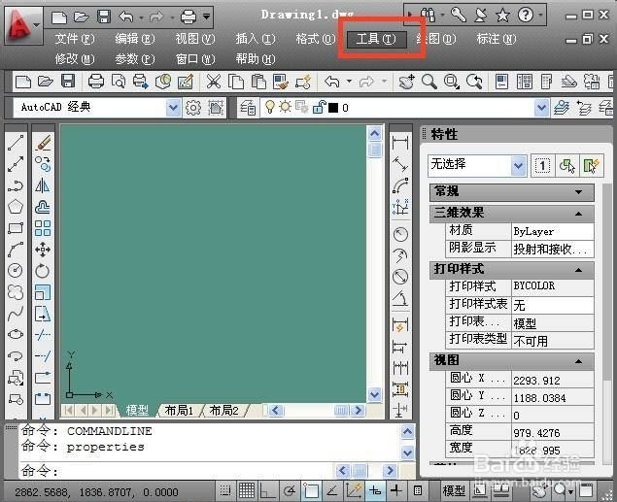Viewport: 617px width, 502px height.
Task: Select the Arc draw tool
Action: [x=16, y=250]
